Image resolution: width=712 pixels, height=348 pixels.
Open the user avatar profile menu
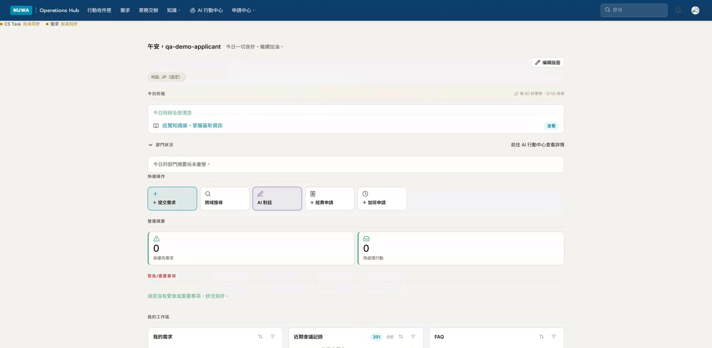point(695,10)
